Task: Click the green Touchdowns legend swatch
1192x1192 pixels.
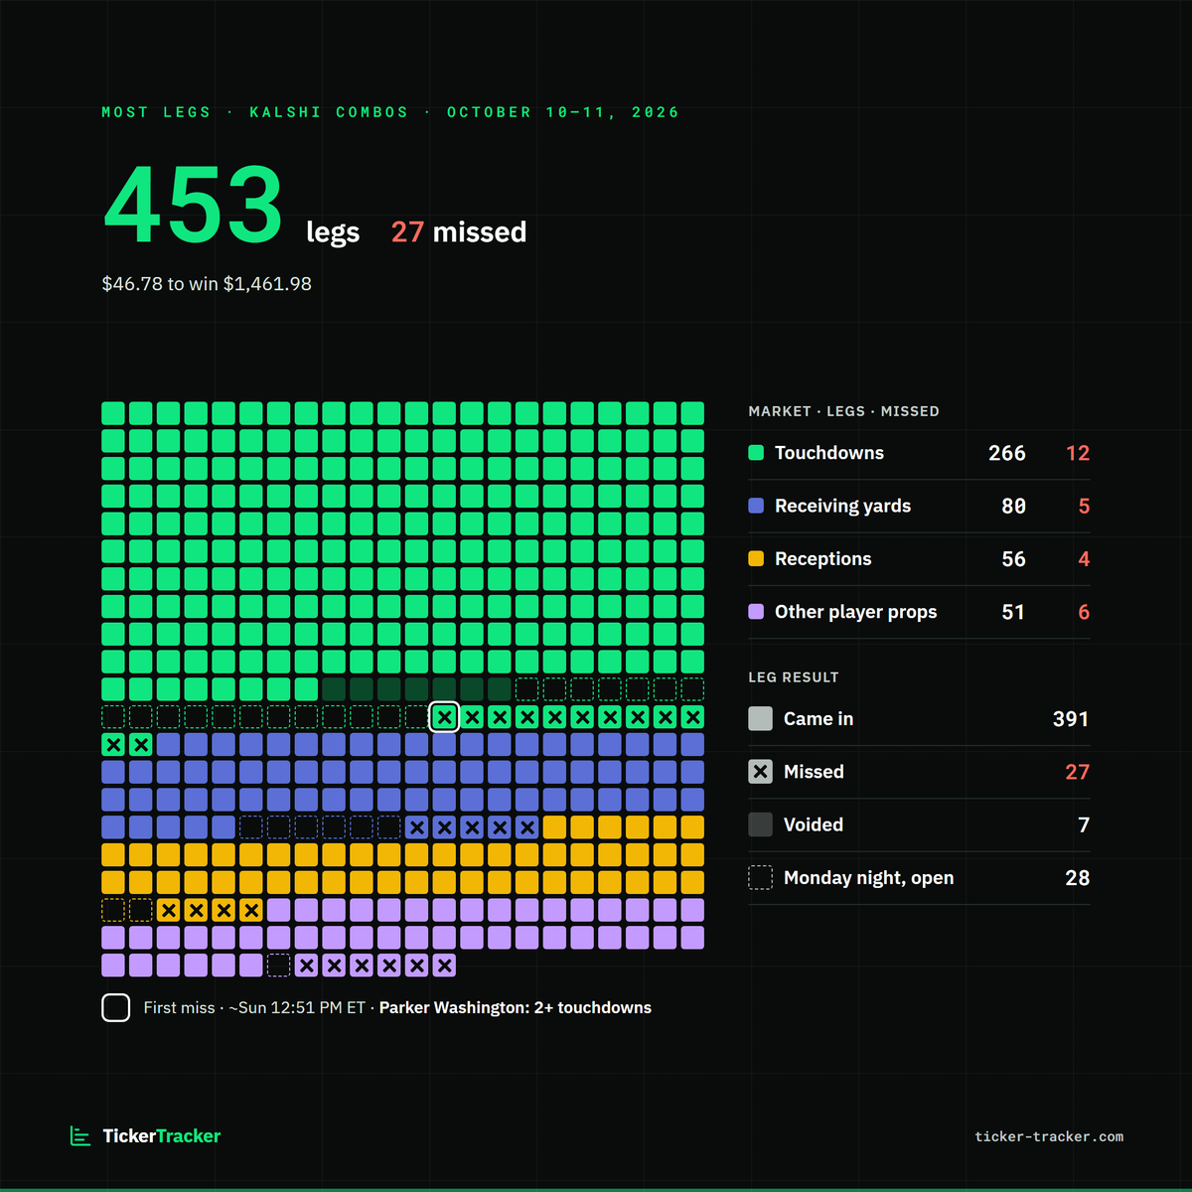Action: click(756, 453)
